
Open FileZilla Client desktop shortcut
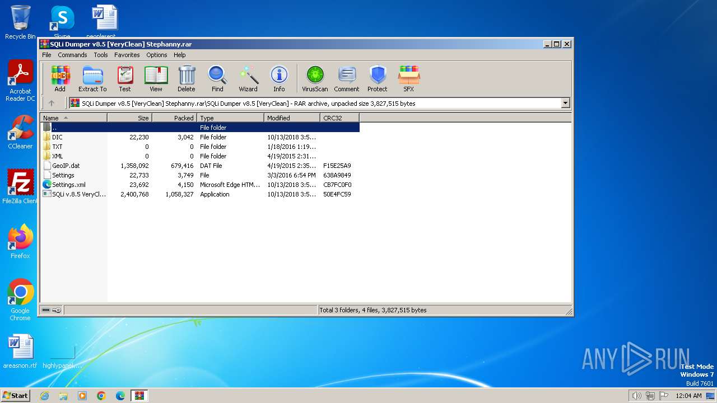pos(20,186)
